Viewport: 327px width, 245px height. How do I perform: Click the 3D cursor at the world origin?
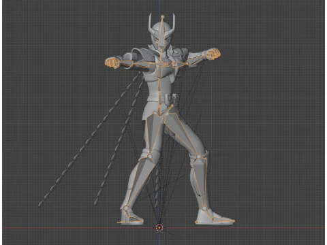coord(159,227)
